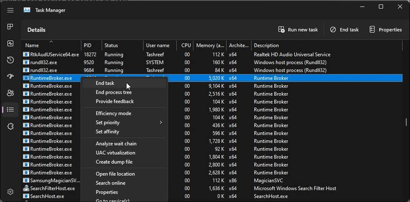Open the App history page icon
Image resolution: width=410 pixels, height=202 pixels.
pos(10,60)
